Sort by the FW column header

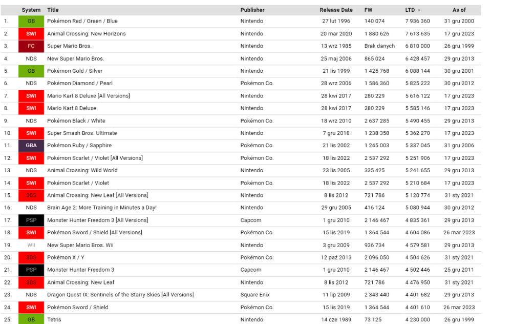pyautogui.click(x=368, y=10)
